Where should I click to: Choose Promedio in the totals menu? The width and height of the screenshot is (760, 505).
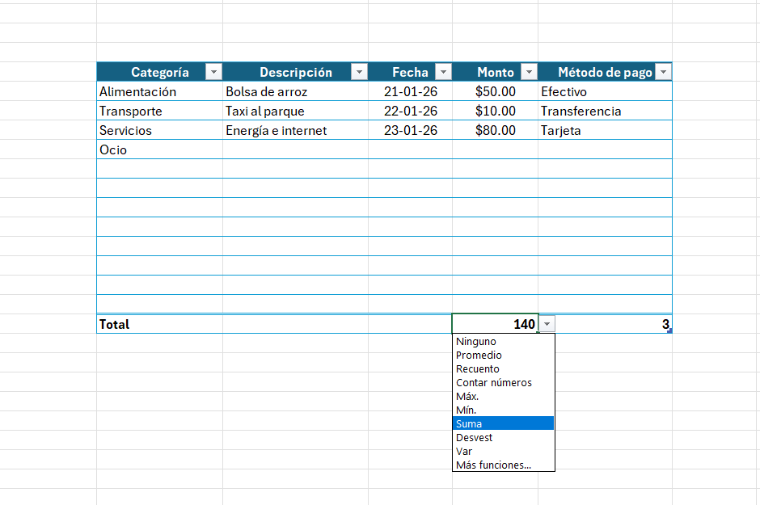[479, 356]
